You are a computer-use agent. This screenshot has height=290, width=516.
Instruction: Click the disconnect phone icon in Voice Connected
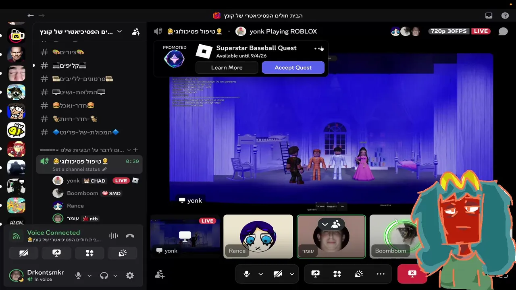[x=130, y=236]
